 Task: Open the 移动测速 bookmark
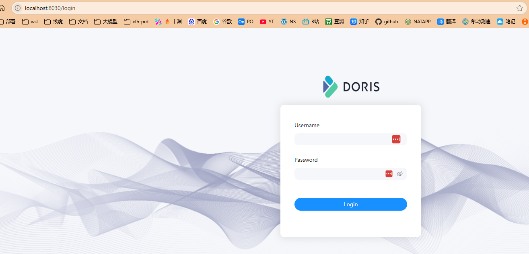click(x=476, y=22)
